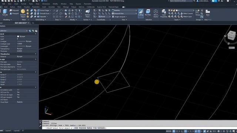Viewport: 237px width, 133px height.
Task: Switch to Layout2 tab
Action: coord(17,131)
